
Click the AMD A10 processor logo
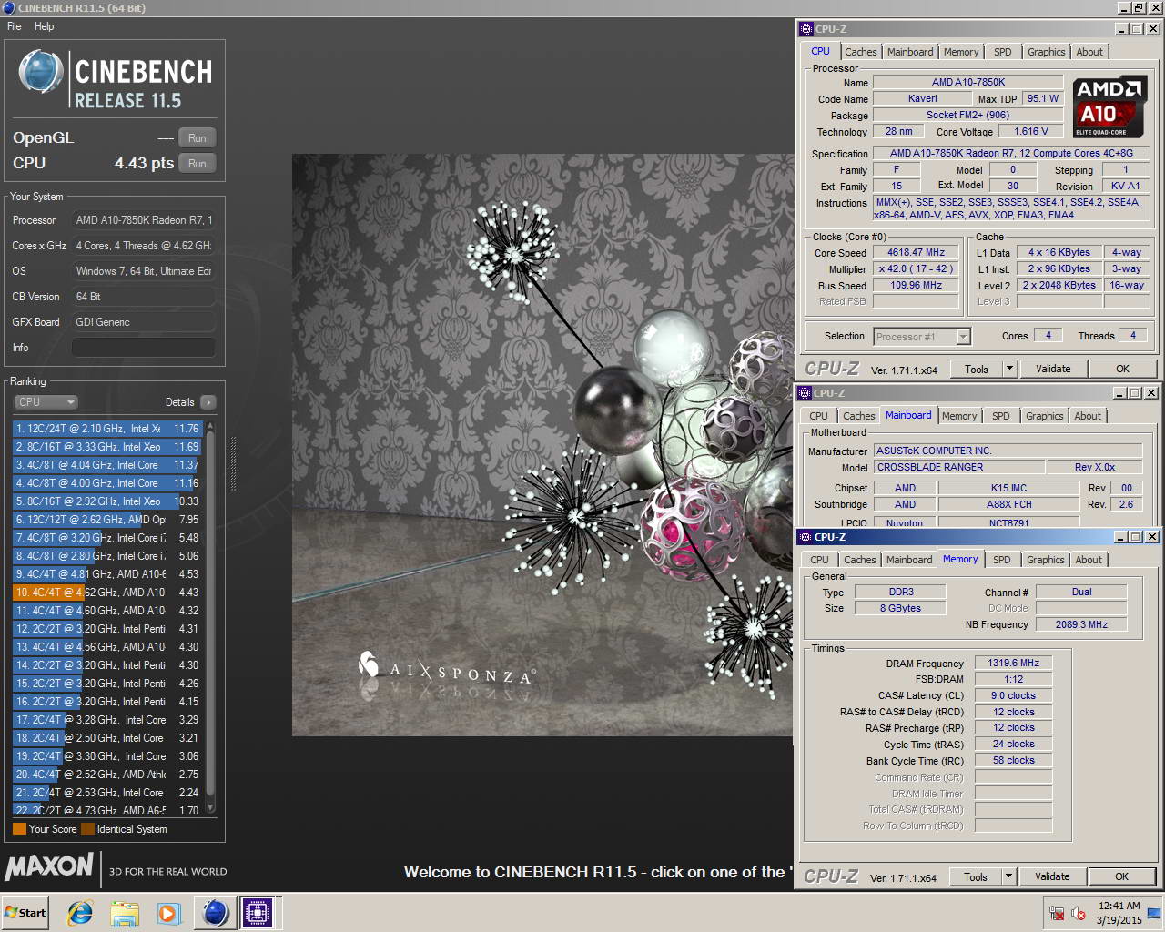(1109, 106)
